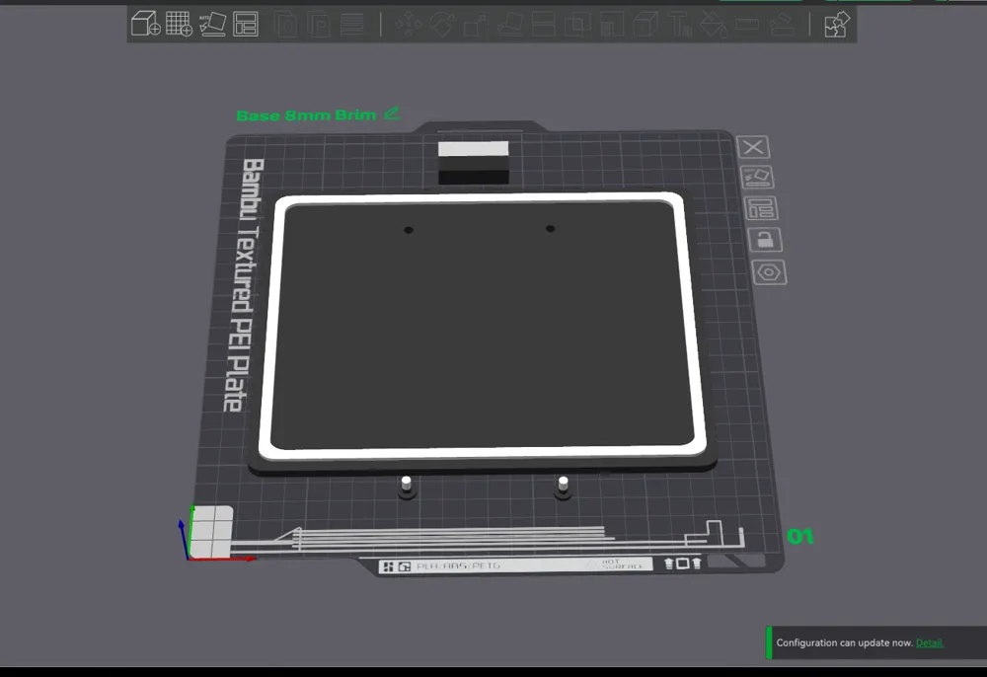The height and width of the screenshot is (677, 987).
Task: Edit the plate name with pencil icon
Action: pos(392,113)
